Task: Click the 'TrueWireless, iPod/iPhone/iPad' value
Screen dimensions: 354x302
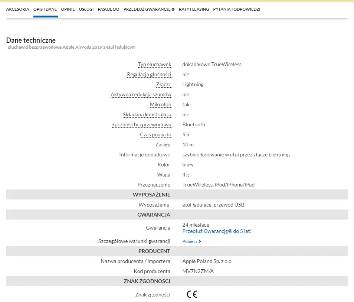Action: pos(219,185)
